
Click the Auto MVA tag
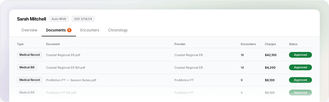pos(59,19)
